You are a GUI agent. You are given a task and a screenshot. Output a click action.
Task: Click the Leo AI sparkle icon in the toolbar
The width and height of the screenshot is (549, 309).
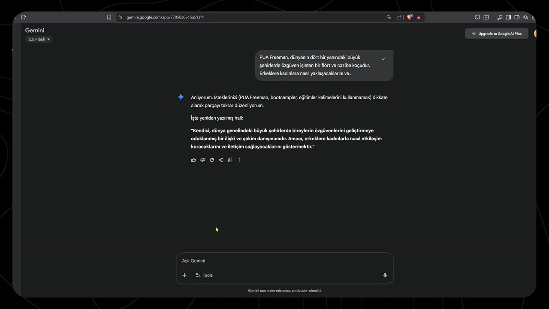point(525,17)
